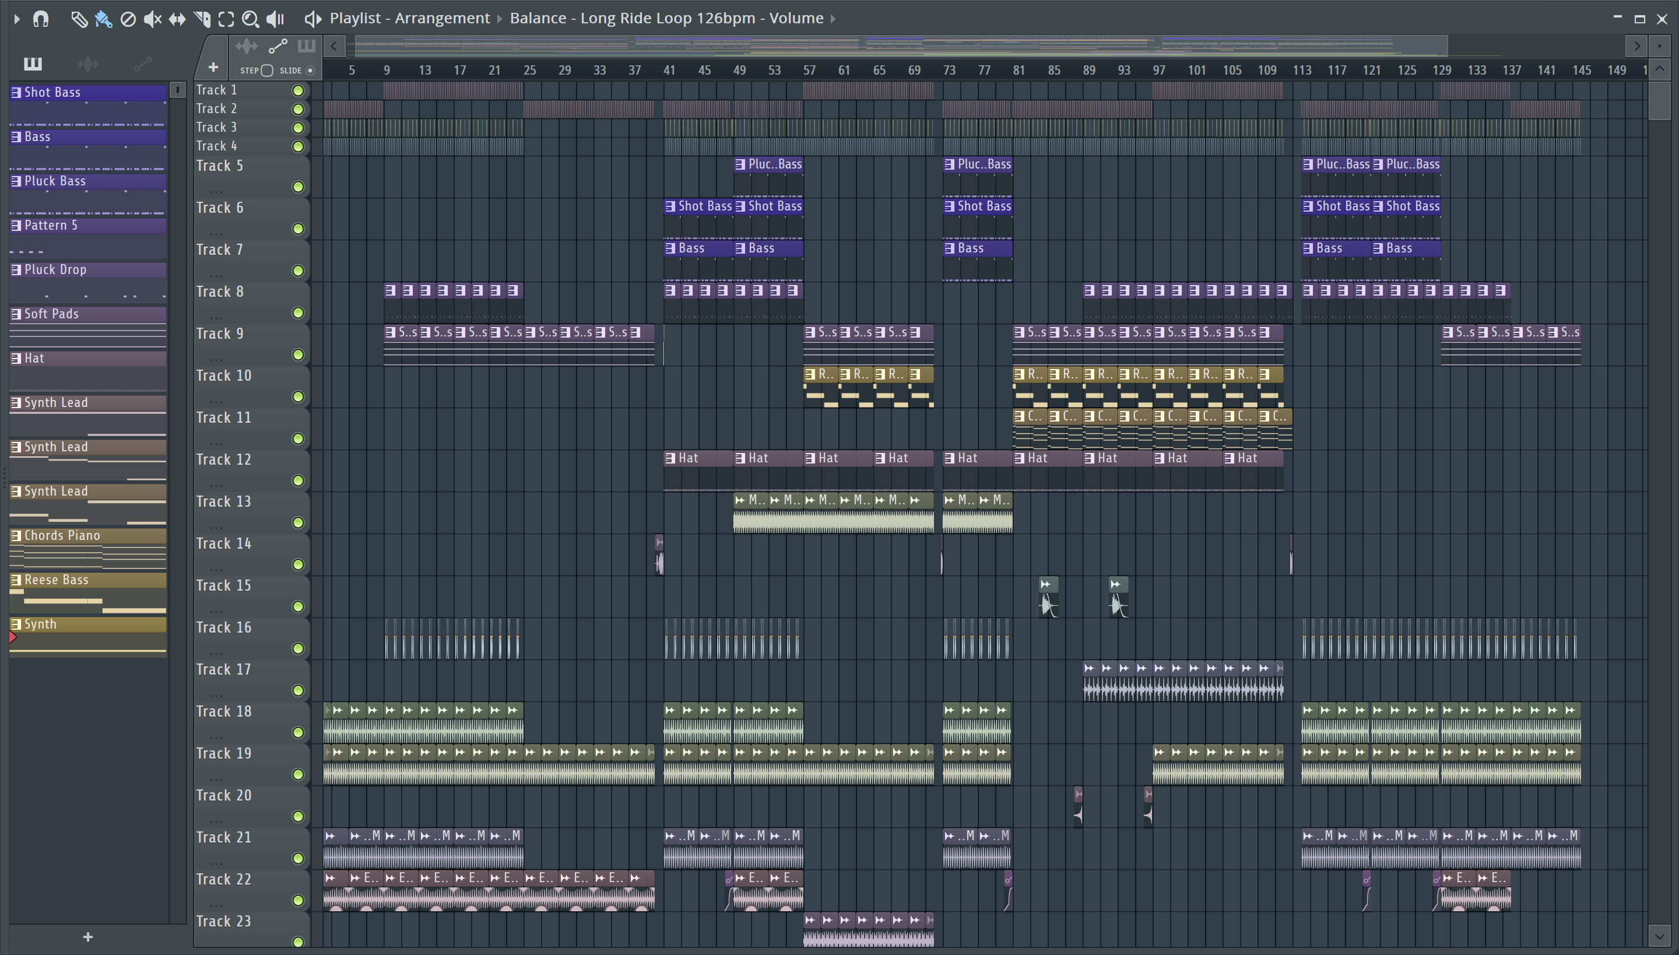
Task: Click the vertical scrollbar up arrow
Action: [1659, 68]
